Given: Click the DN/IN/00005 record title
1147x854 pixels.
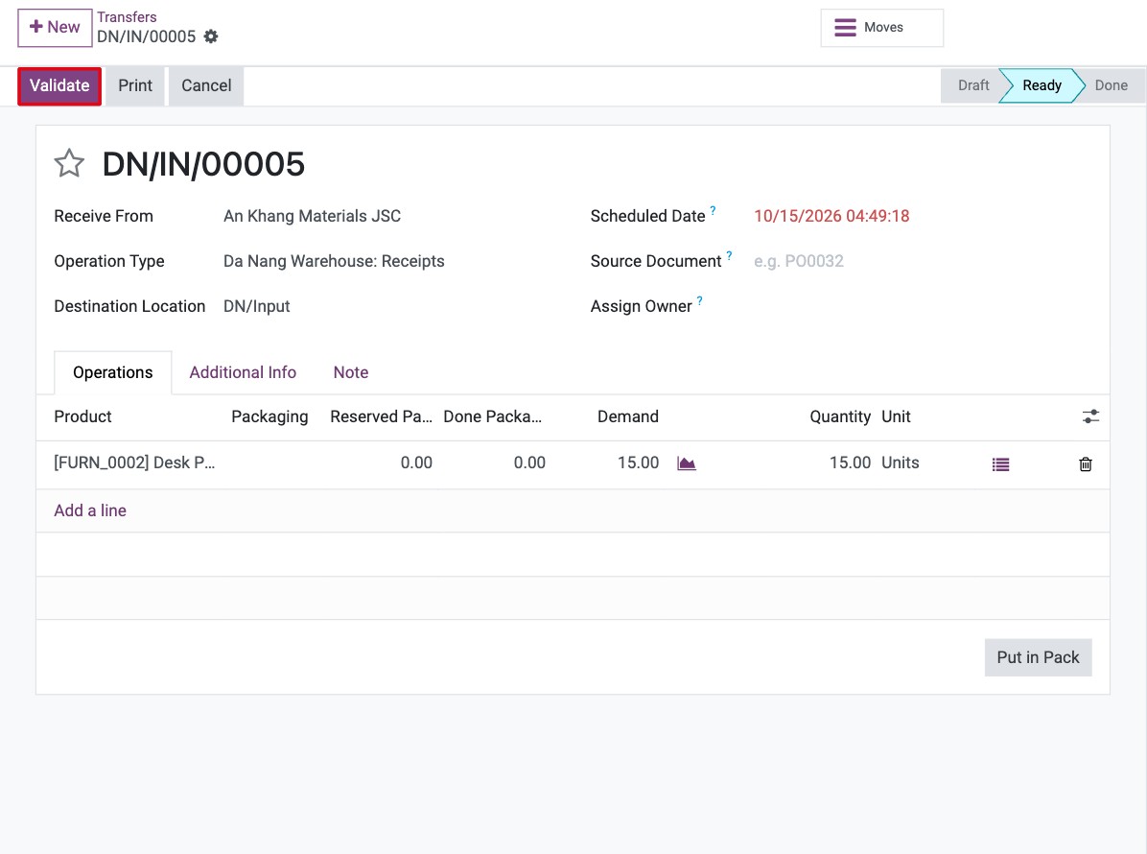Looking at the screenshot, I should (x=203, y=164).
